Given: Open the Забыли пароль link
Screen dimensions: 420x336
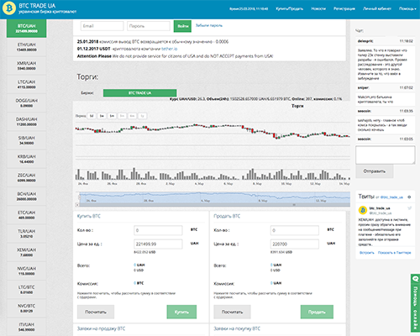Looking at the screenshot, I should pyautogui.click(x=209, y=25).
